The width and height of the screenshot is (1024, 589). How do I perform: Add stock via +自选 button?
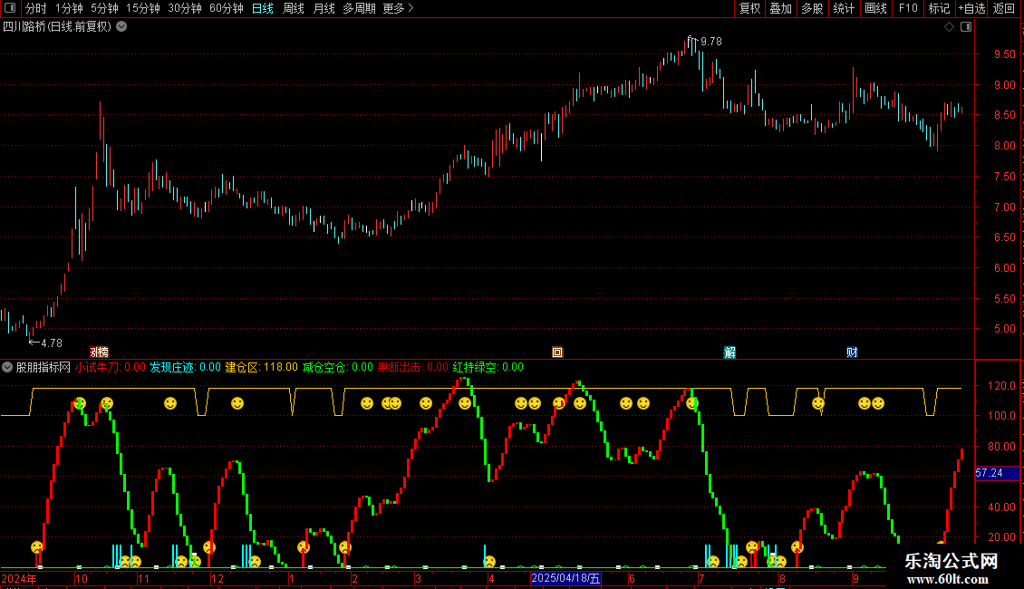click(x=971, y=8)
